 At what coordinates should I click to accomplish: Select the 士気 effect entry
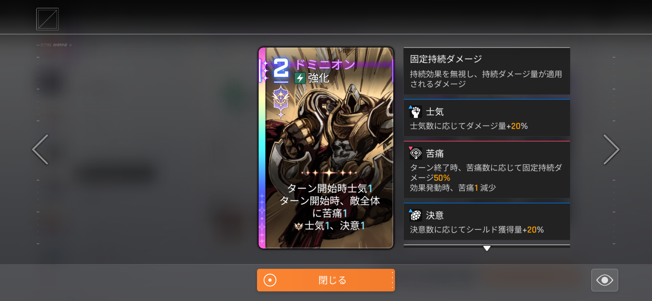487,118
